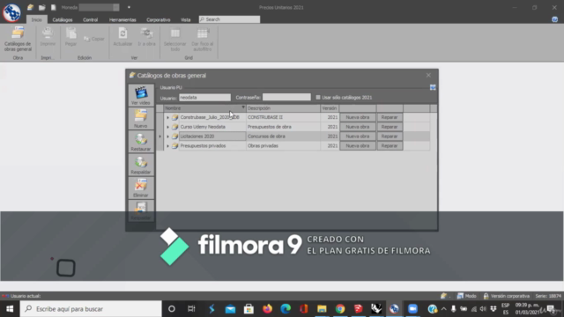Click save icon beside Usuario PU line
Viewport: 564px width, 317px height.
point(433,87)
